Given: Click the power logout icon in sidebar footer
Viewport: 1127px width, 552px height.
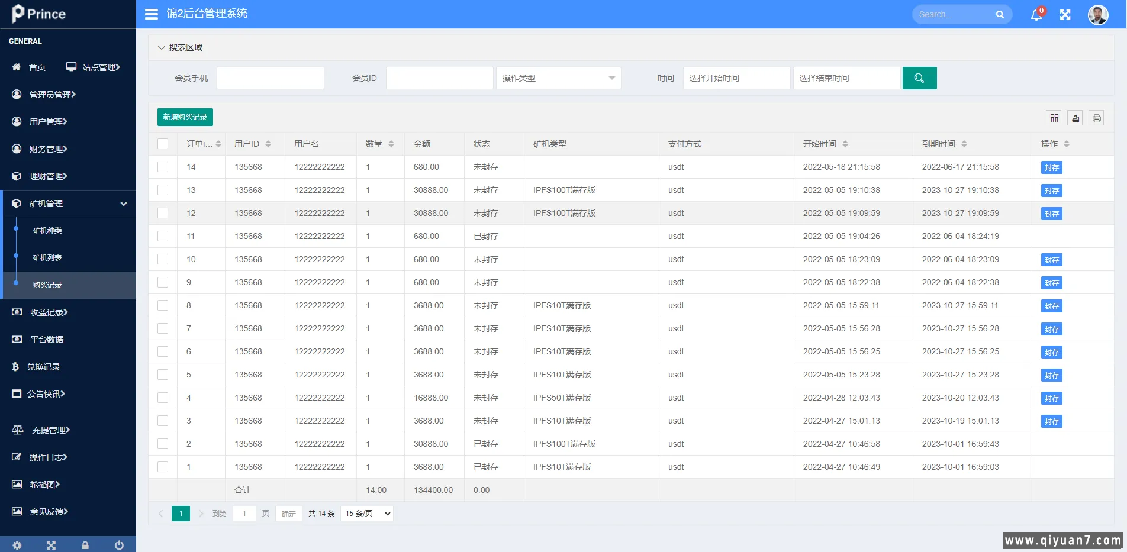Looking at the screenshot, I should [x=119, y=545].
